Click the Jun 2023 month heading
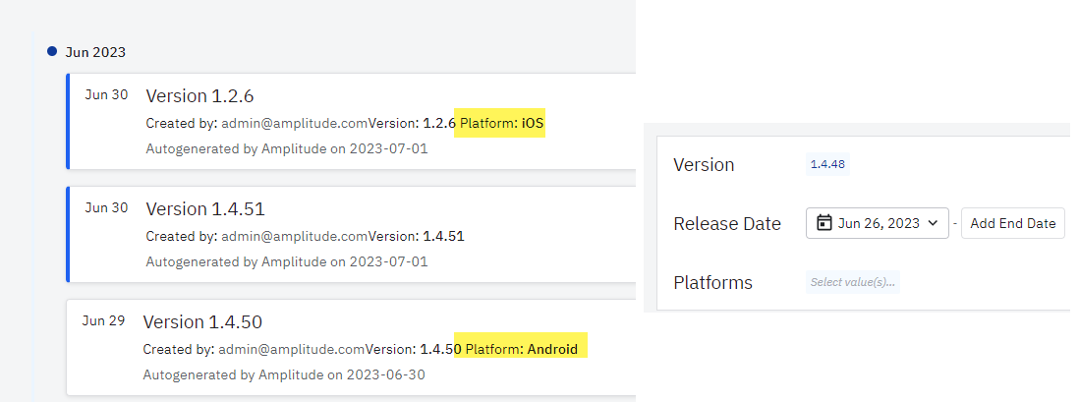 click(95, 52)
